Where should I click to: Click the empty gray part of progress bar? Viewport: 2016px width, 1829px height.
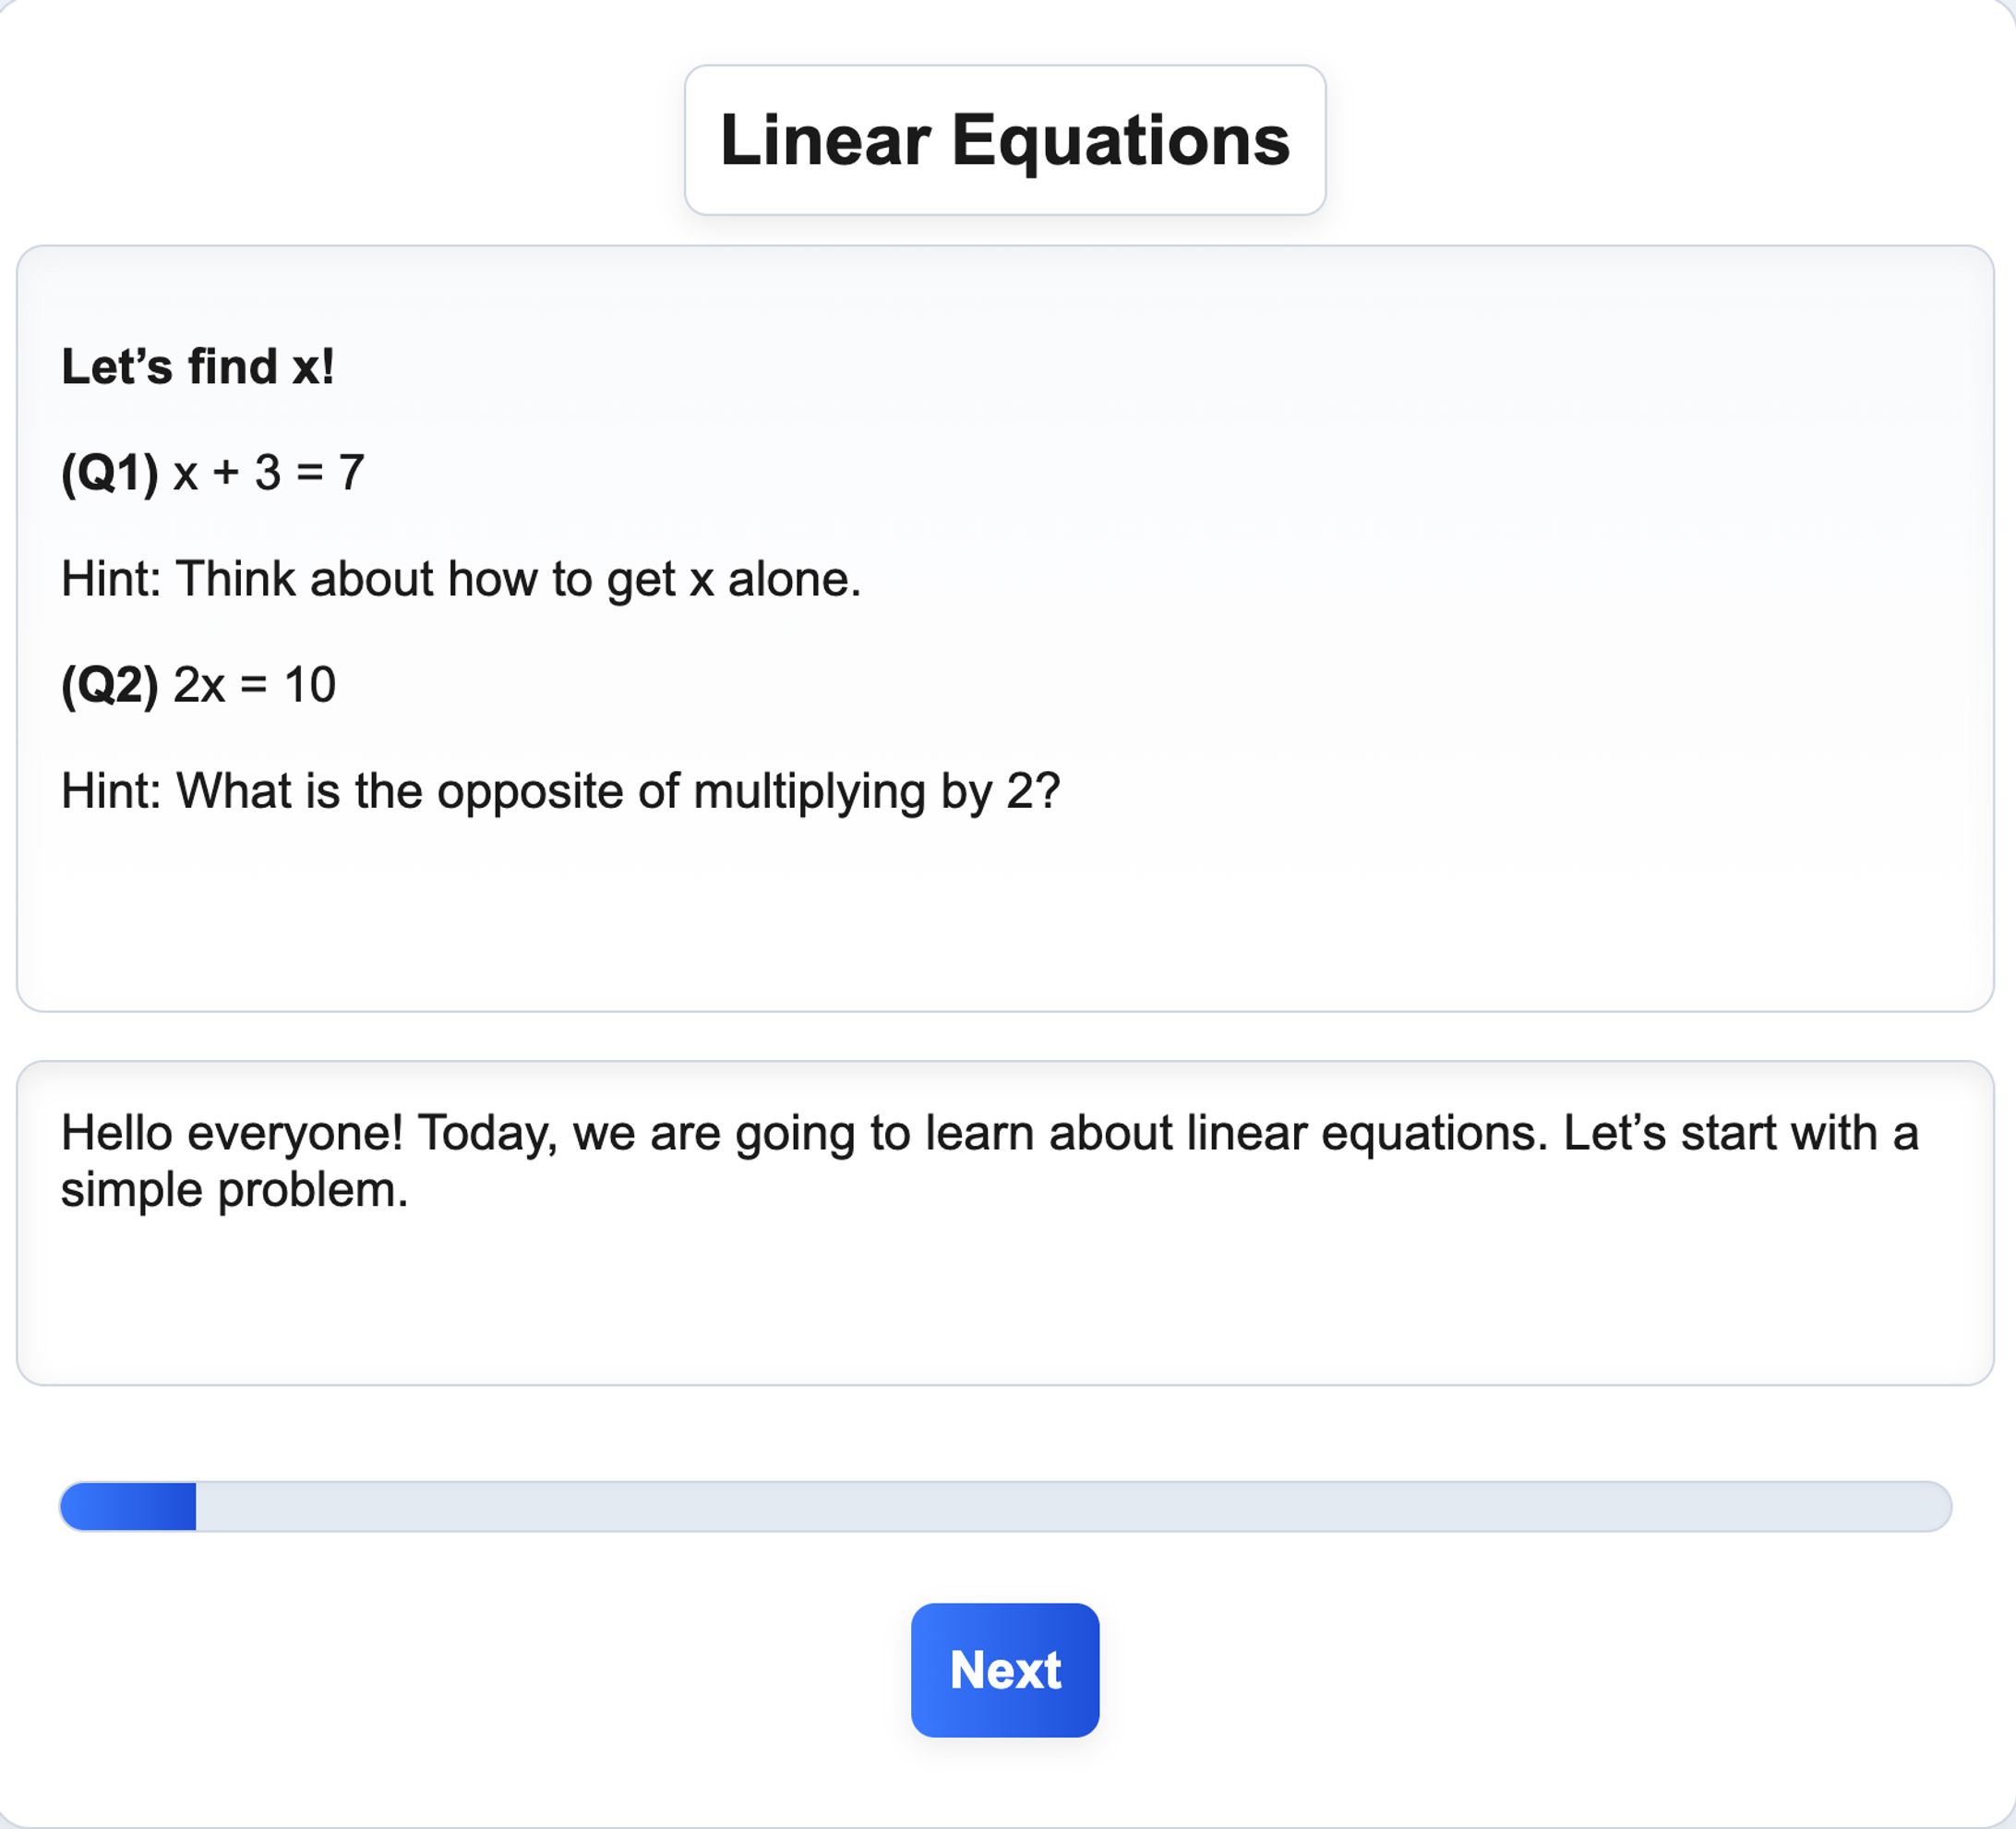pyautogui.click(x=1070, y=1506)
